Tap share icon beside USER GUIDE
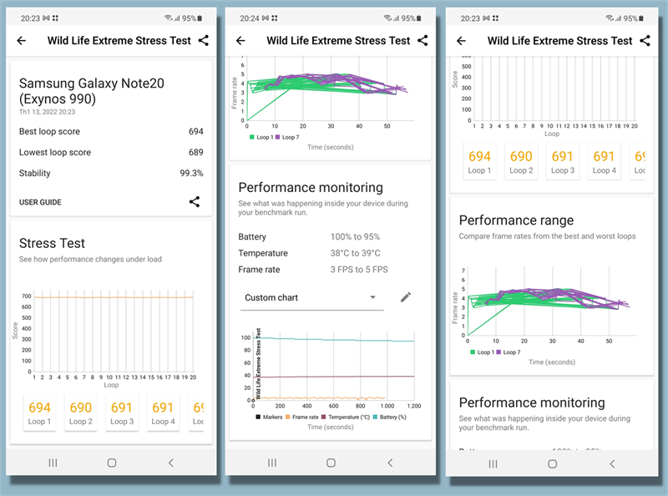The image size is (668, 496). pyautogui.click(x=195, y=201)
